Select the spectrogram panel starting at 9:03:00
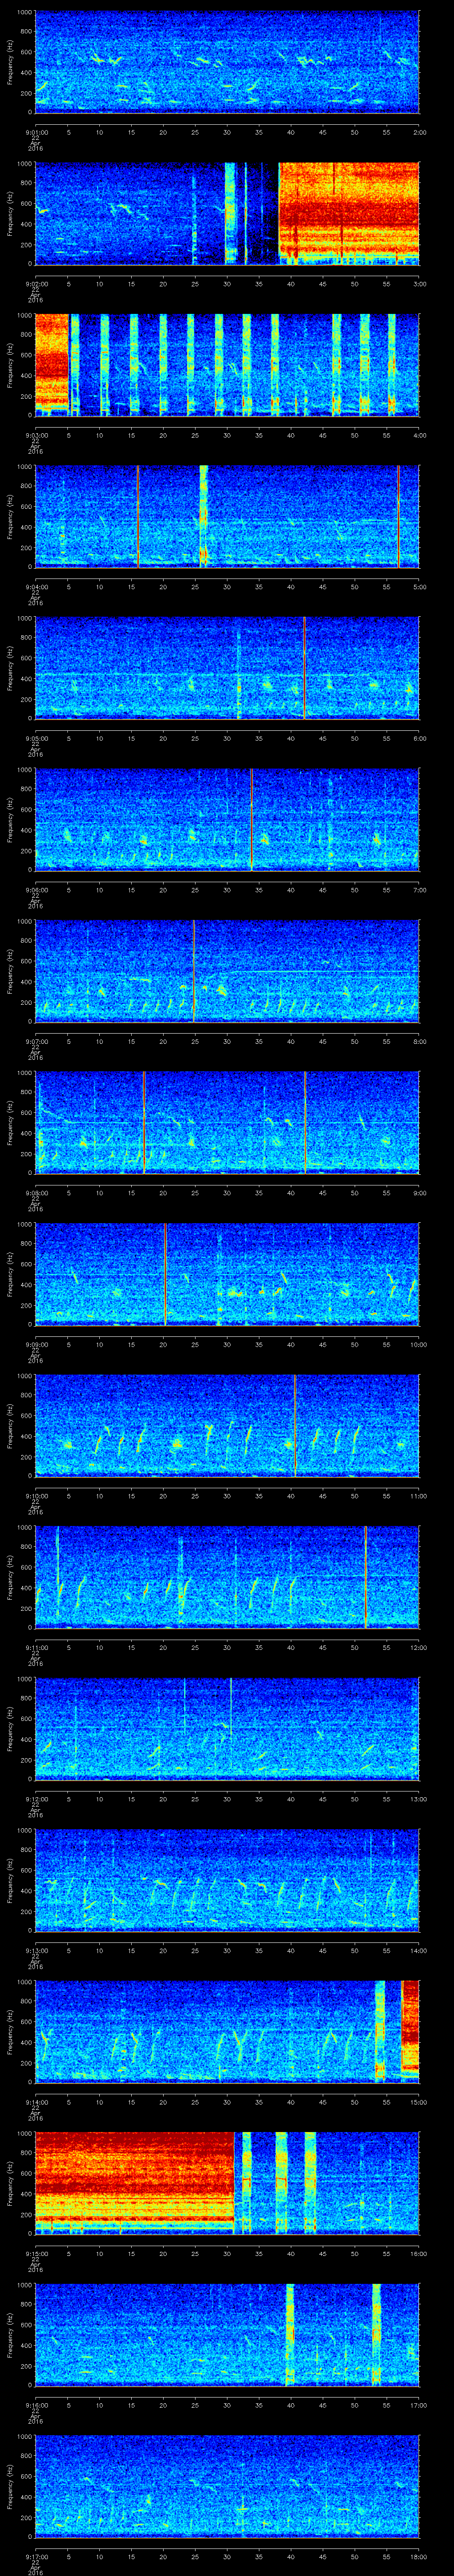The image size is (454, 2576). tap(227, 364)
